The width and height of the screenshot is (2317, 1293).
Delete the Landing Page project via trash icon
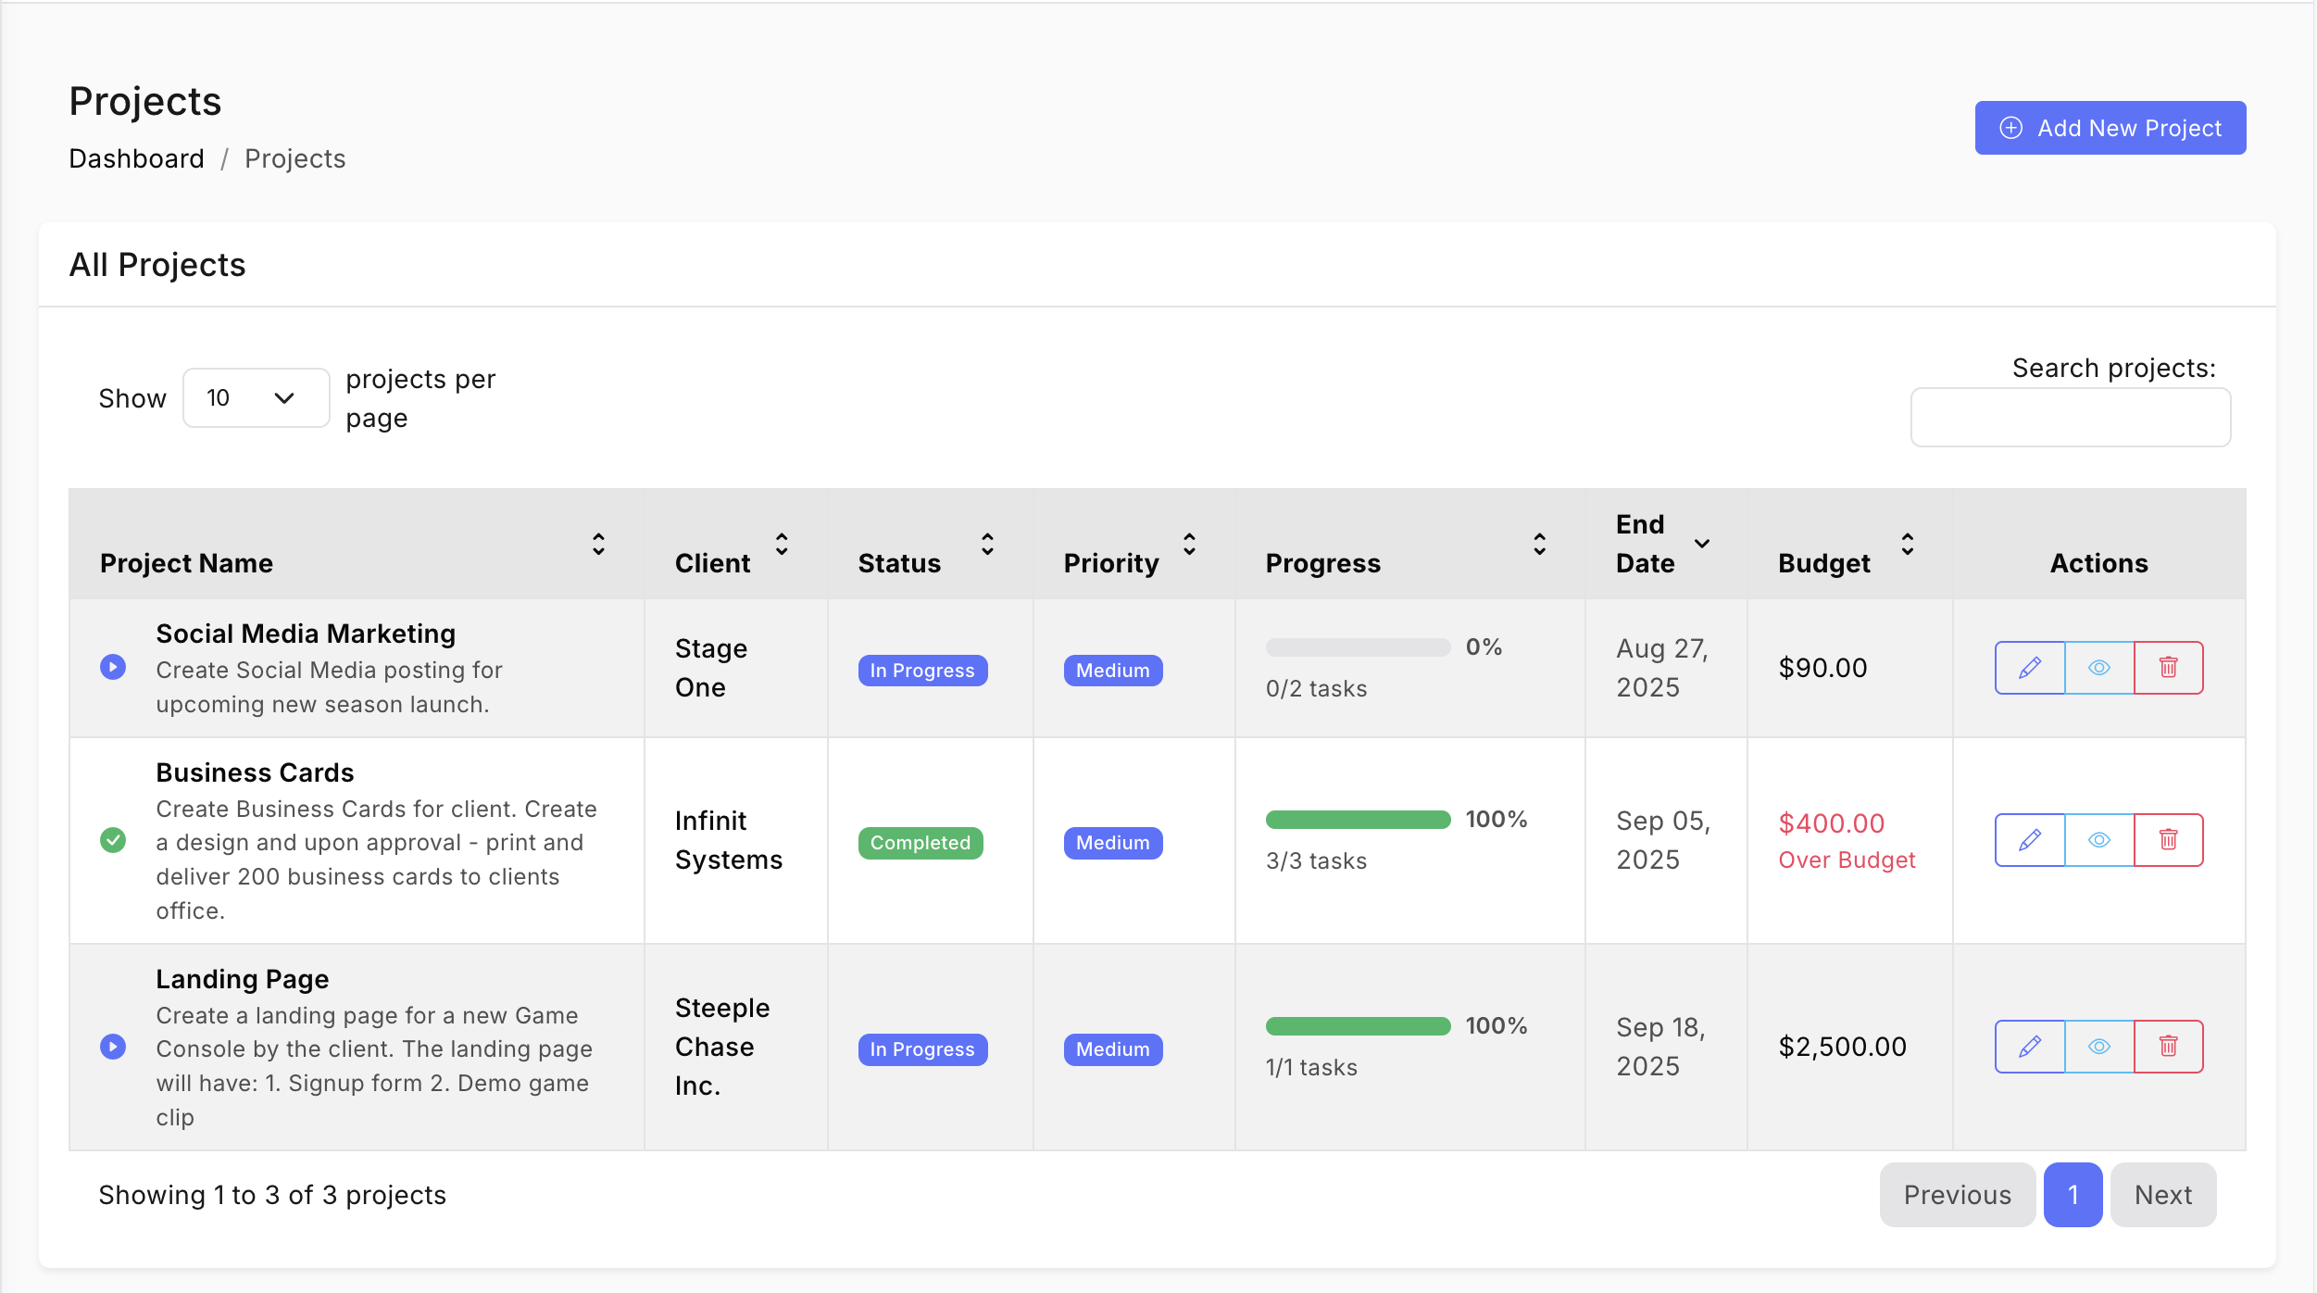[x=2168, y=1047]
